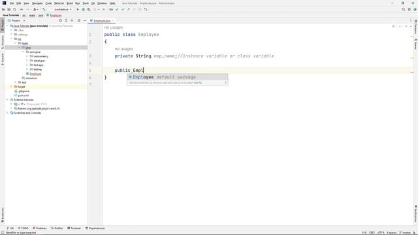Click the Rollback undo arrow icon

pyautogui.click(x=146, y=9)
